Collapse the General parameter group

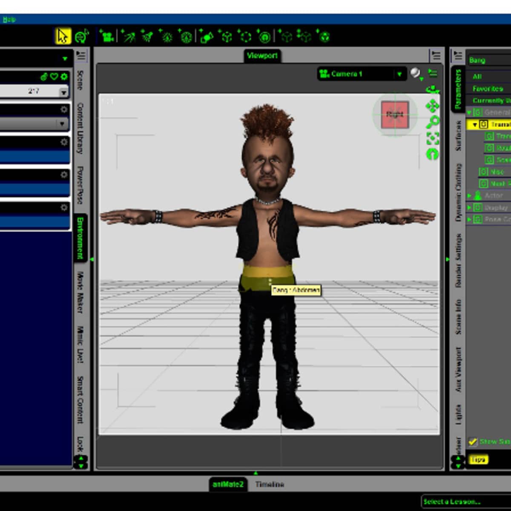[x=469, y=112]
